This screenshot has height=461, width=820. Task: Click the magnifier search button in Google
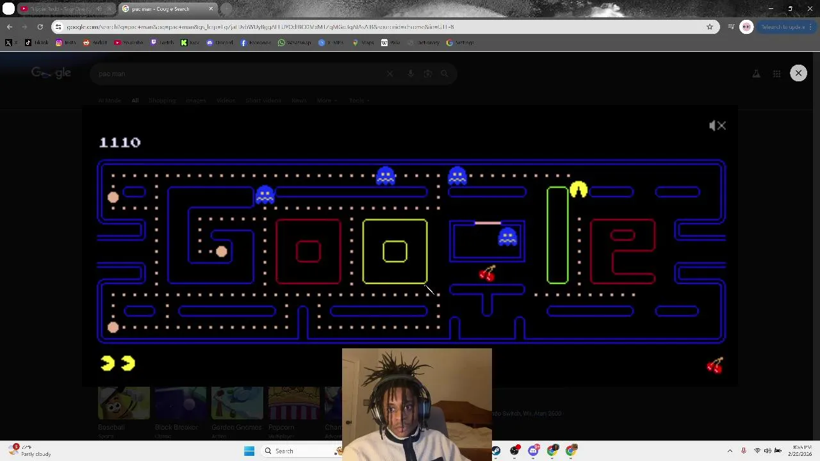tap(445, 74)
